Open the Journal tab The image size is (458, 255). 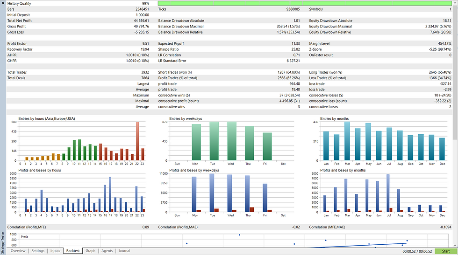click(x=124, y=251)
